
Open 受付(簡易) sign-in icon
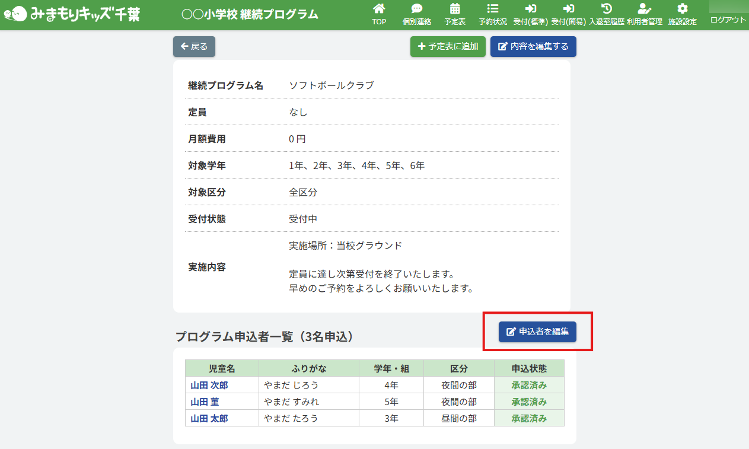pyautogui.click(x=568, y=9)
